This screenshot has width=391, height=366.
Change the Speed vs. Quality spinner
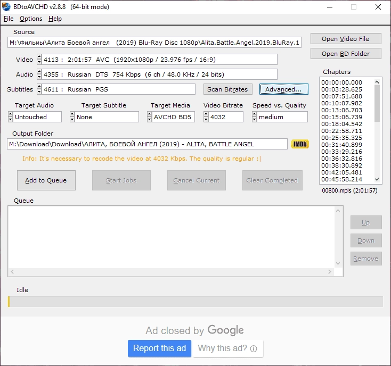tap(254, 117)
